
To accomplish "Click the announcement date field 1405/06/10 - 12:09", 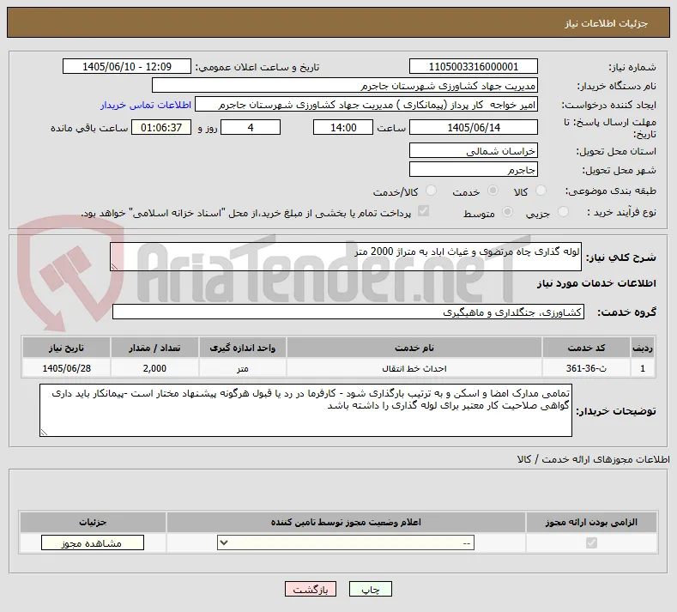I will click(127, 66).
